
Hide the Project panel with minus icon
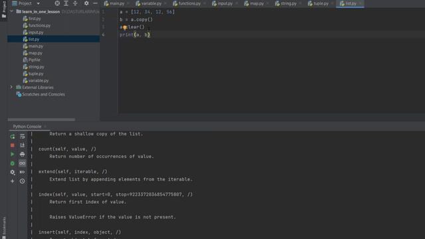click(95, 3)
